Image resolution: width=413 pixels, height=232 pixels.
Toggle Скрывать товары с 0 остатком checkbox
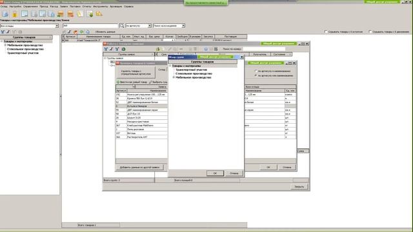click(x=326, y=32)
